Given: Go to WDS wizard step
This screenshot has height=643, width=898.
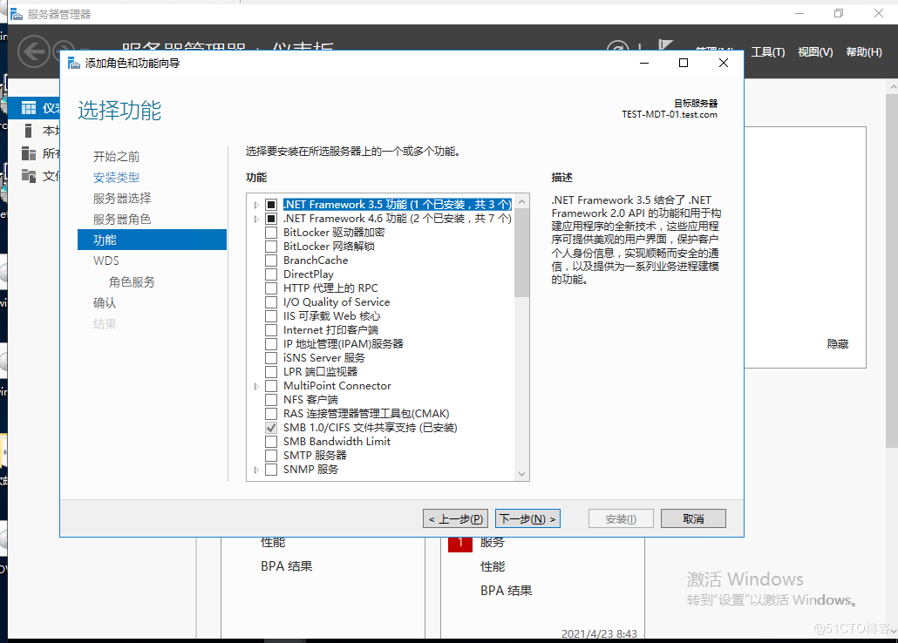Looking at the screenshot, I should coord(106,261).
